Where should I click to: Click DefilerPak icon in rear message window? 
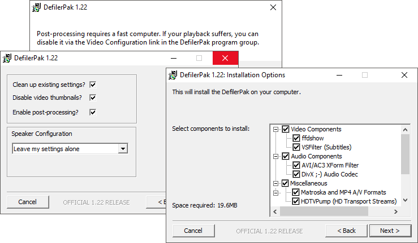[x=36, y=7]
